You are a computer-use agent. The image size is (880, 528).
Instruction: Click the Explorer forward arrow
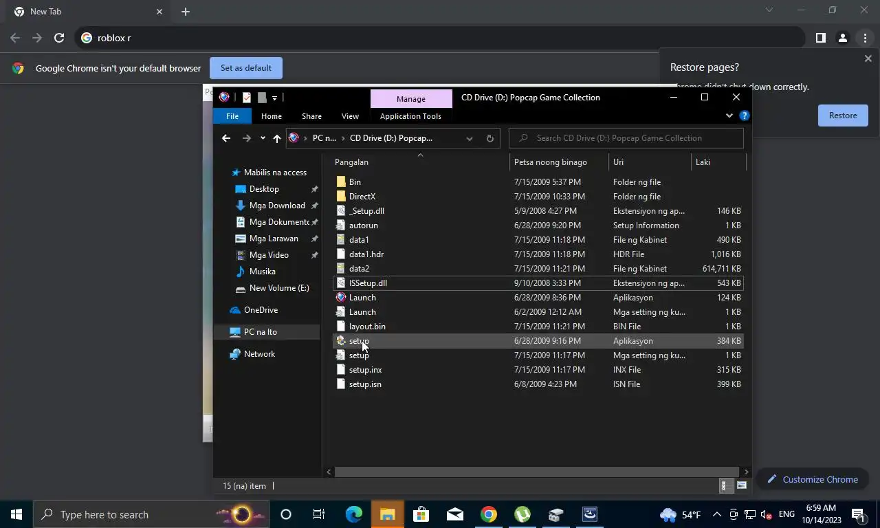click(x=246, y=138)
